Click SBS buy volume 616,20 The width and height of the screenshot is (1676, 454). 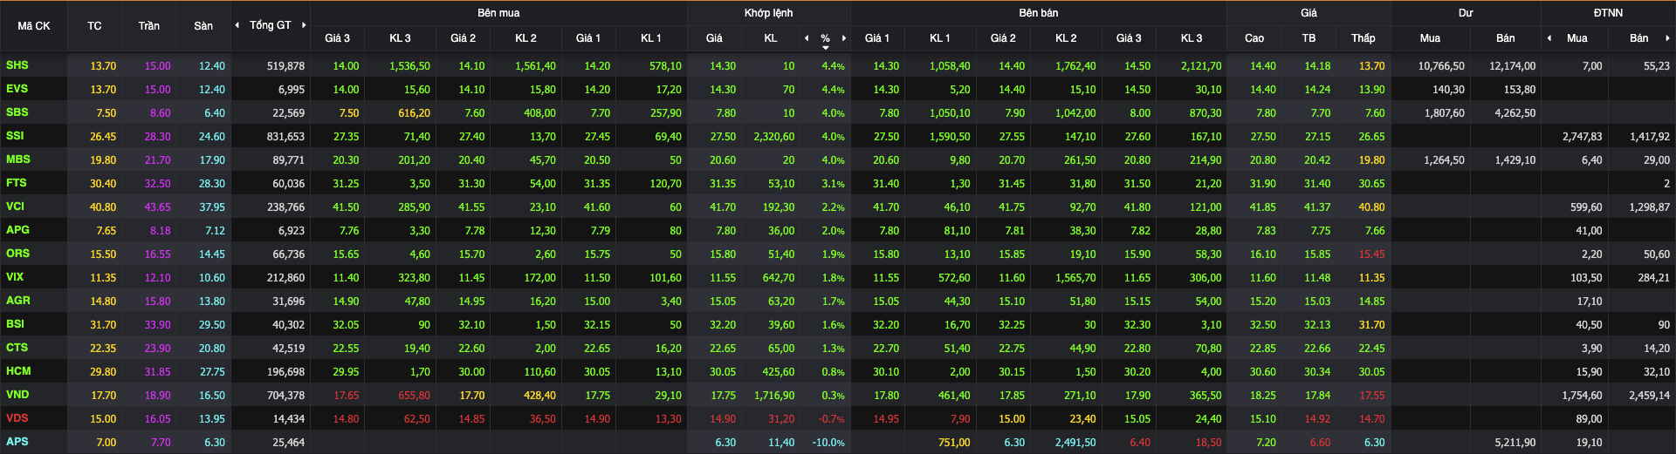414,113
